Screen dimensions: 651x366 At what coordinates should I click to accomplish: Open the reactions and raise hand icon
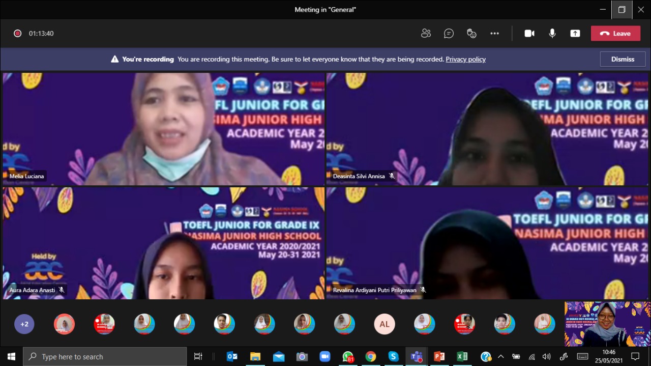coord(471,34)
